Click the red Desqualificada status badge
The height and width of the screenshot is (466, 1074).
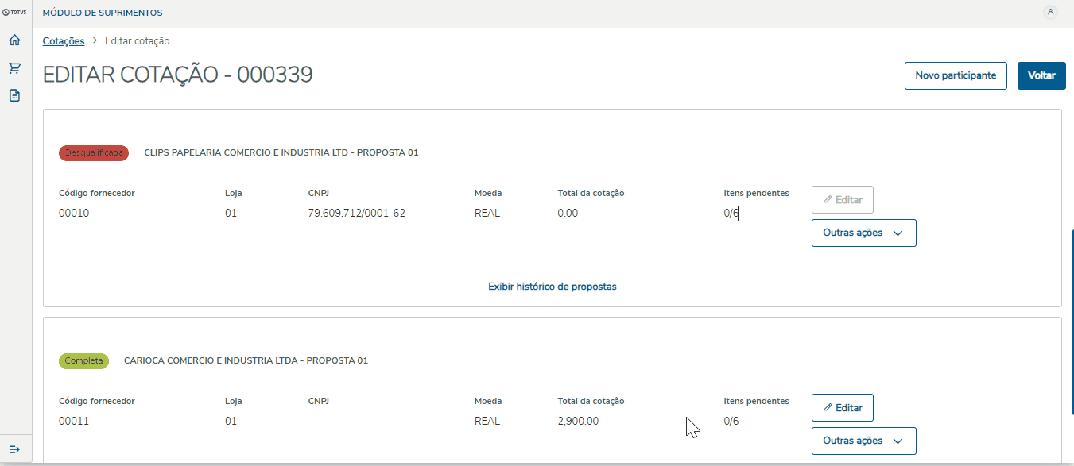pyautogui.click(x=94, y=153)
